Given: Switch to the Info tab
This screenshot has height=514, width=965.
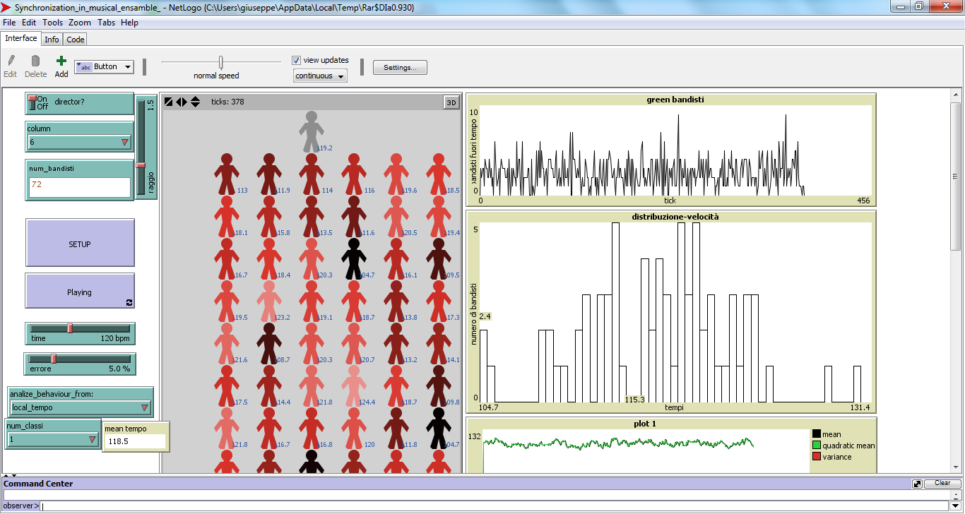Looking at the screenshot, I should point(52,39).
